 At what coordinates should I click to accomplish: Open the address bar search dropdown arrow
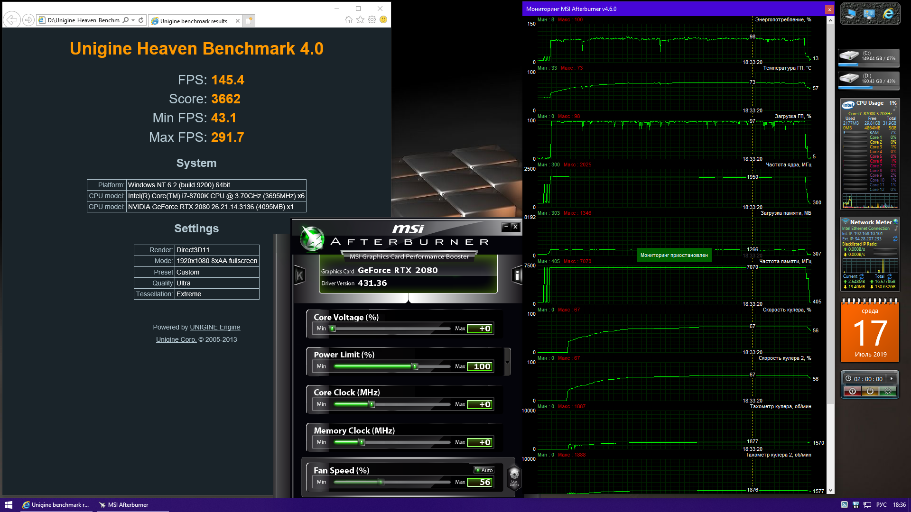point(133,20)
